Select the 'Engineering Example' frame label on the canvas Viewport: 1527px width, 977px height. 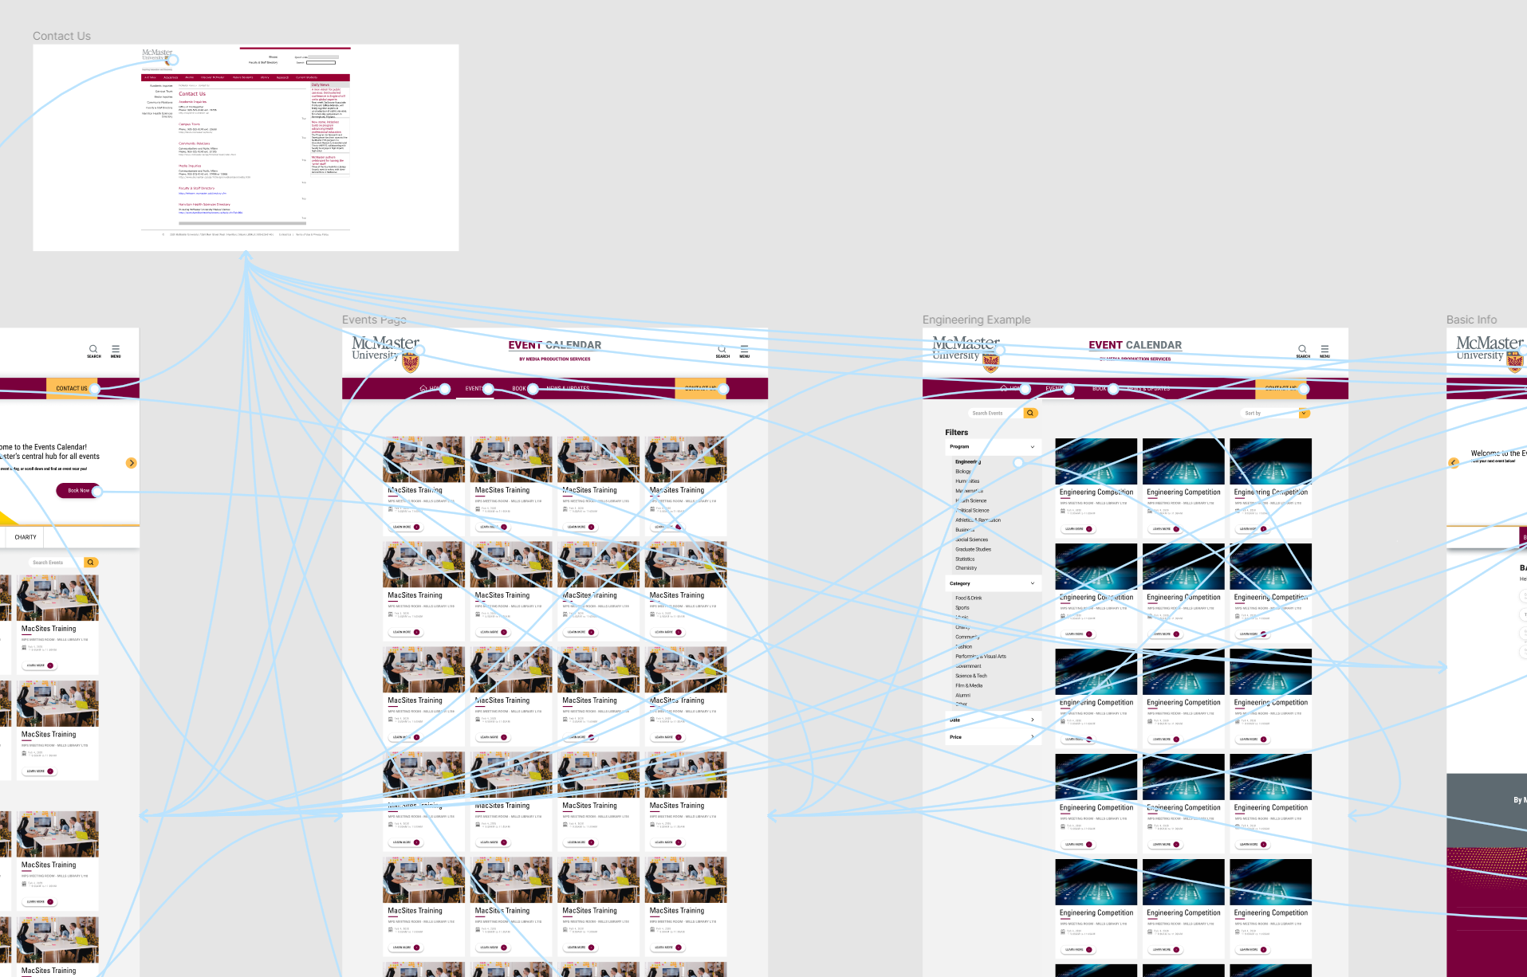[x=976, y=320]
